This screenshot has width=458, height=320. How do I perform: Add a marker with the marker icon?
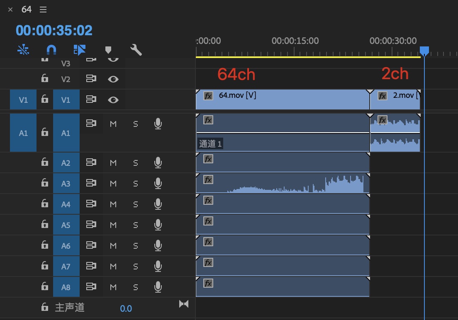[x=108, y=50]
